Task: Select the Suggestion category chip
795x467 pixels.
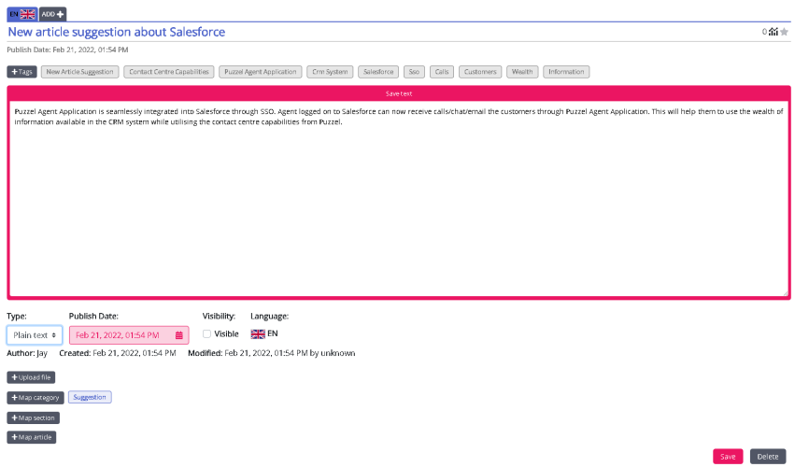Action: [90, 398]
